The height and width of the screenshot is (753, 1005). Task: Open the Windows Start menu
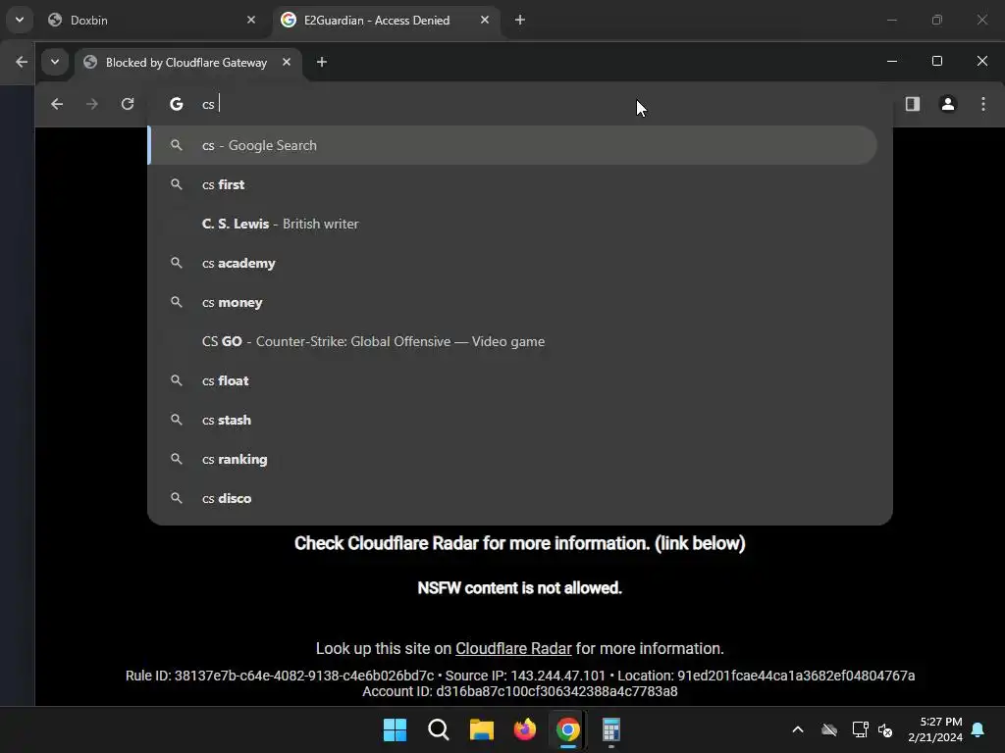pos(395,729)
